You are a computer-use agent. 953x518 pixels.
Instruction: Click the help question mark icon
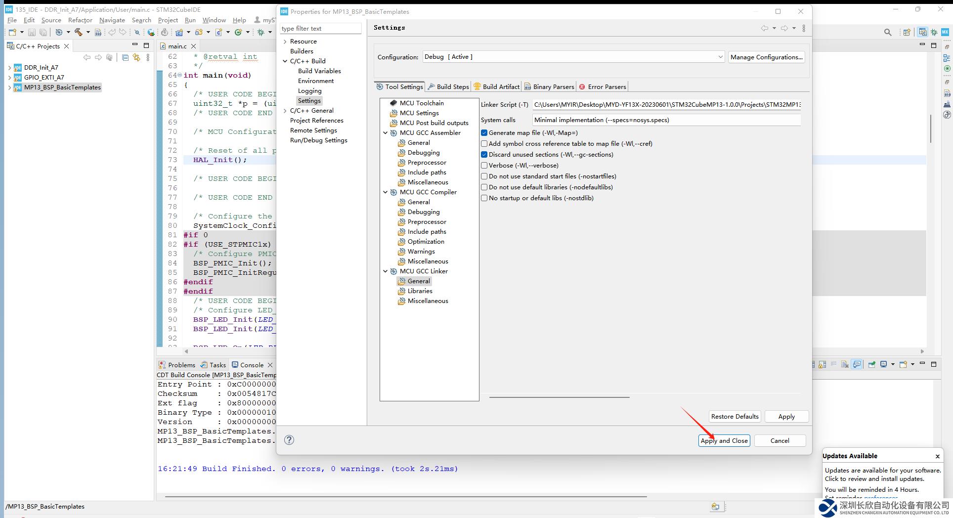tap(289, 440)
